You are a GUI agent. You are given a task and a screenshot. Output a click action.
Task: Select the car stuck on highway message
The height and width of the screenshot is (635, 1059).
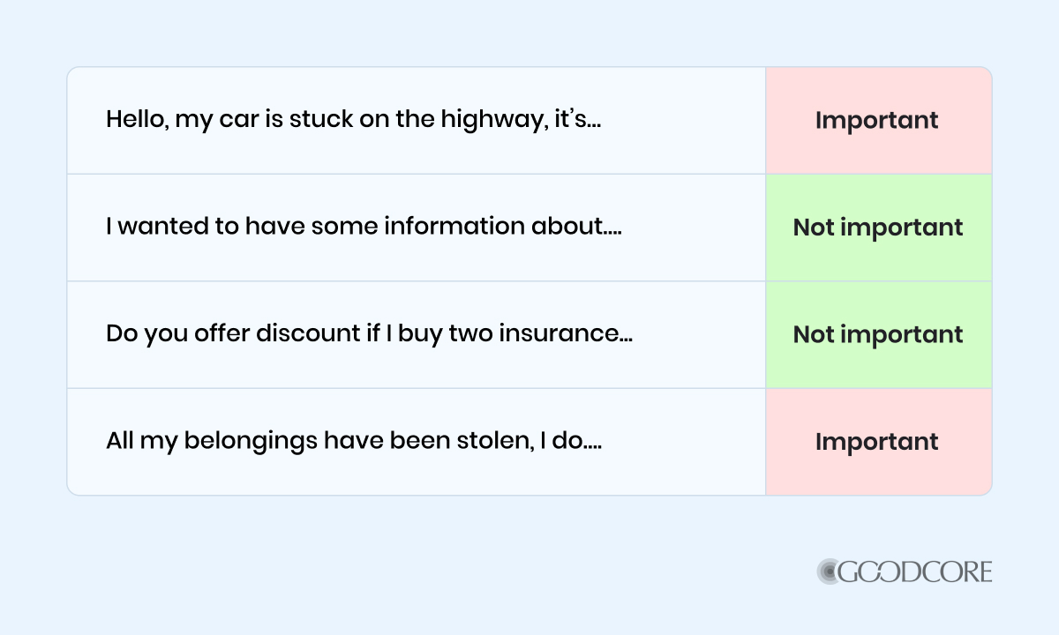click(353, 120)
